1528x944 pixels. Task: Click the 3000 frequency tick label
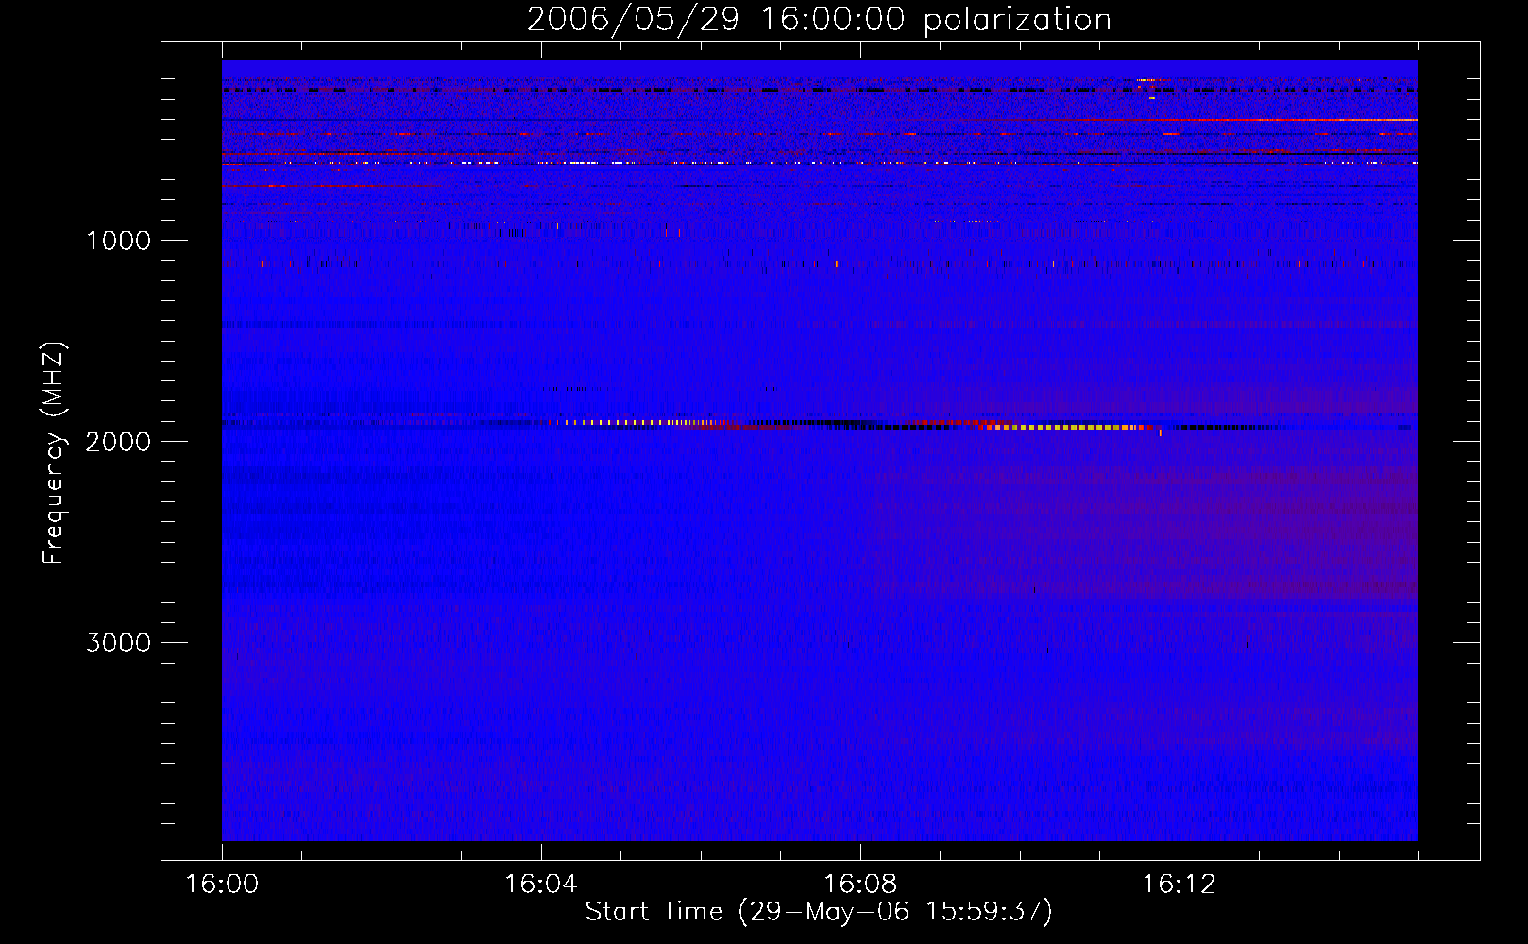tap(118, 643)
